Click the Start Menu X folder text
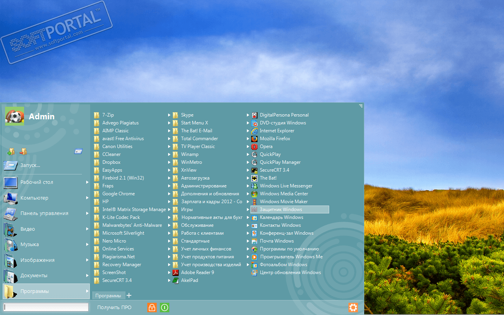The image size is (504, 315). [195, 123]
